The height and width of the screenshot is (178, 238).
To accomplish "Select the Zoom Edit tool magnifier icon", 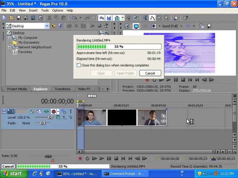I will click(167, 18).
